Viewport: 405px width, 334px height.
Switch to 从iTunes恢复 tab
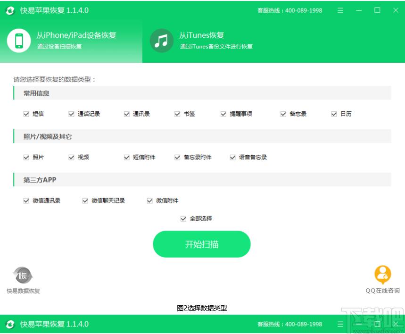(x=215, y=41)
